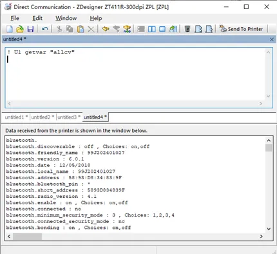Click the gray tile windows icon
Screen dimensions: 277x254
[x=141, y=29]
